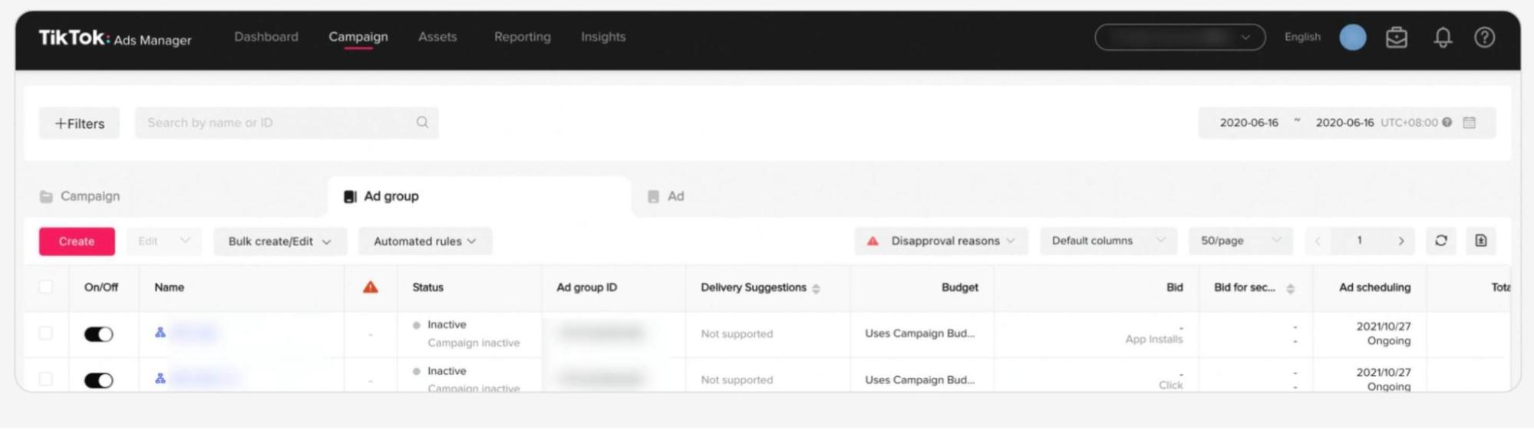Open the Automated rules dropdown

tap(424, 241)
